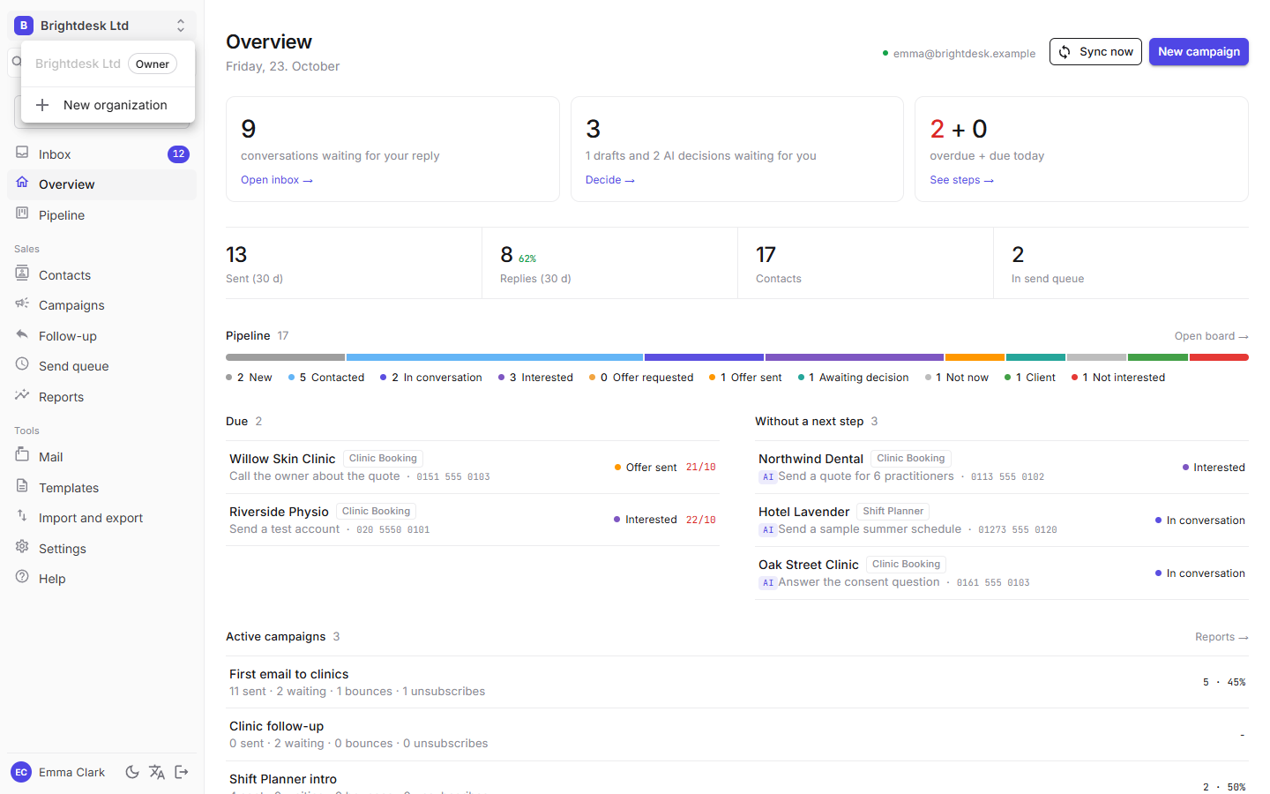Click the red Not interested pipeline segment
The height and width of the screenshot is (794, 1270).
[1219, 357]
